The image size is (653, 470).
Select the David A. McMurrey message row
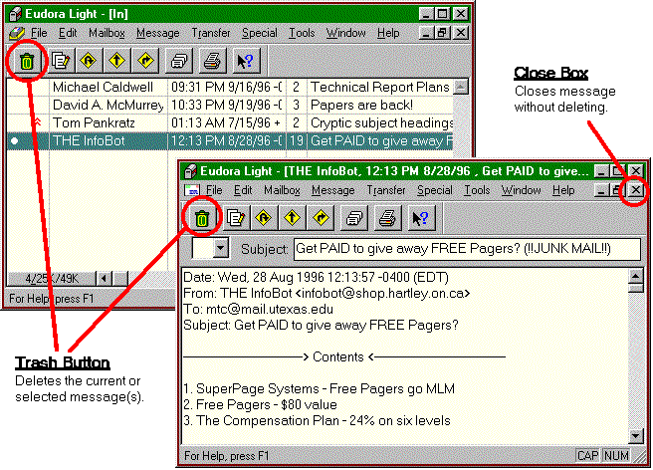pos(230,105)
